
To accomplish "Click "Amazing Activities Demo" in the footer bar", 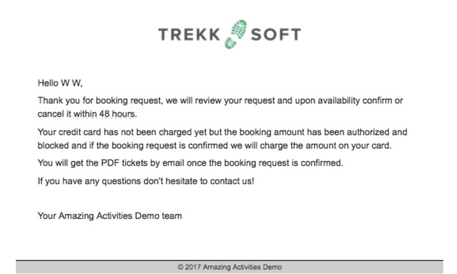I will pos(244,267).
